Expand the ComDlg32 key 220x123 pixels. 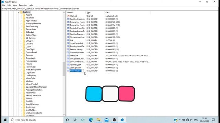[x=21, y=50]
